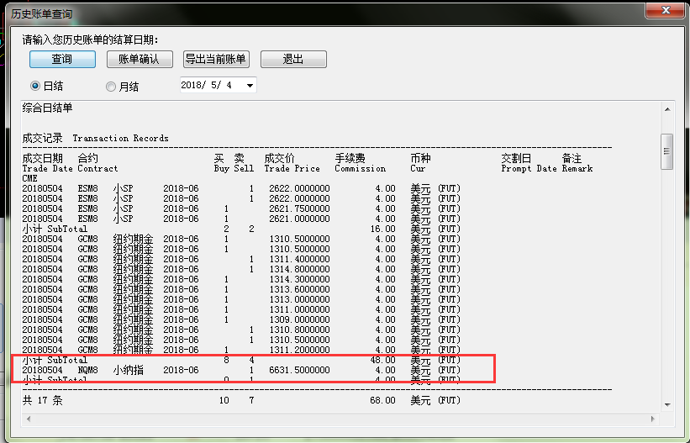Viewport: 690px width, 443px height.
Task: Click the horizontal scrollbar right arrow
Action: pos(653,420)
